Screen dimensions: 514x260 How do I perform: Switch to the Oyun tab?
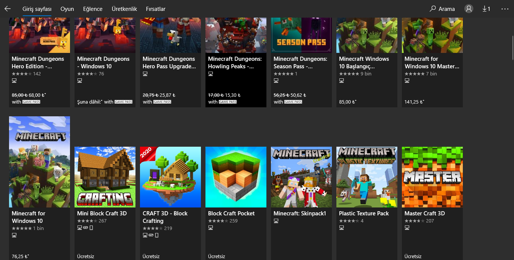pyautogui.click(x=67, y=9)
